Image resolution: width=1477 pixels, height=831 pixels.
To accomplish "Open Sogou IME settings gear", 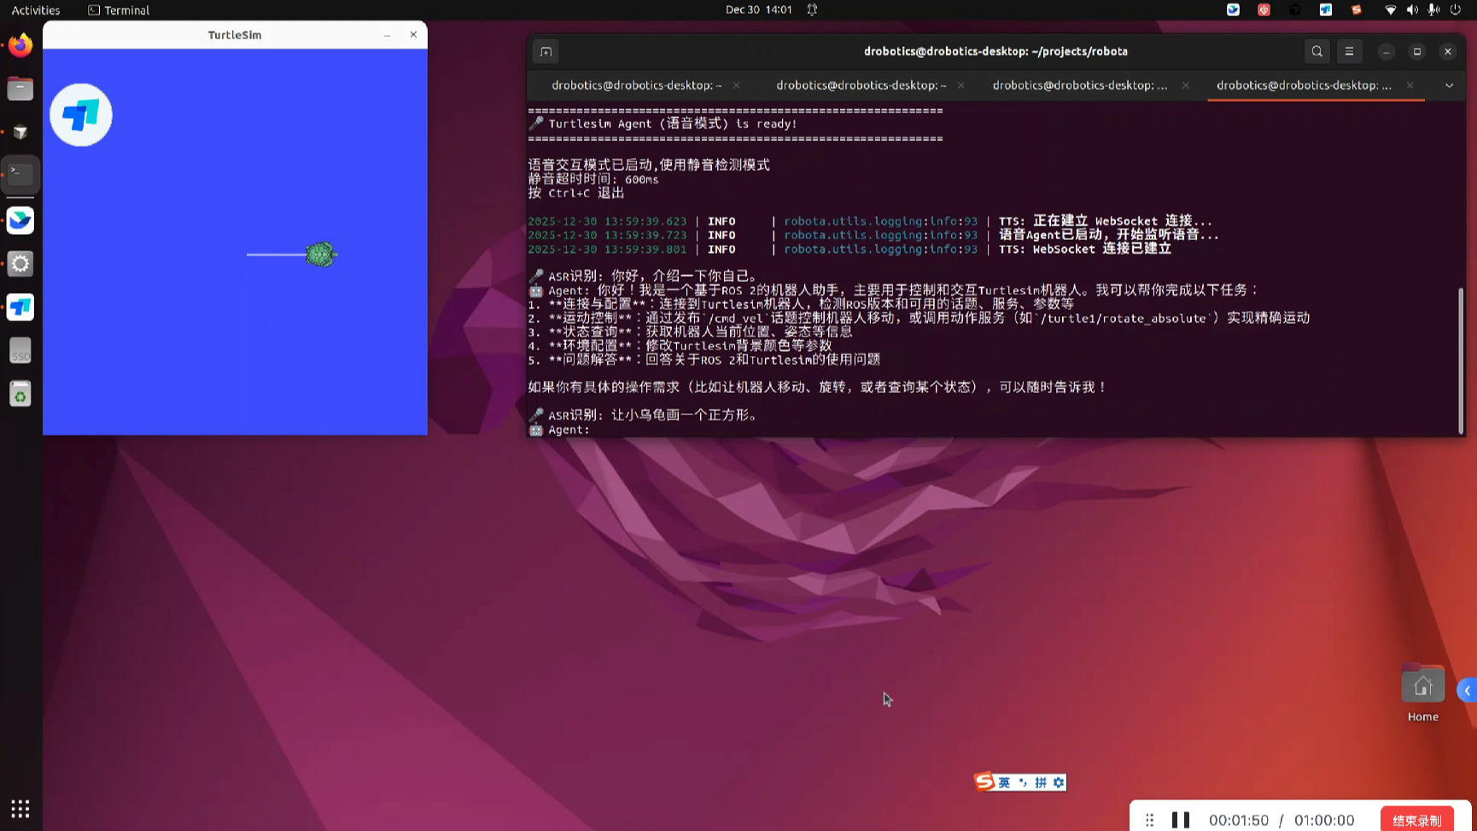I will click(1059, 782).
